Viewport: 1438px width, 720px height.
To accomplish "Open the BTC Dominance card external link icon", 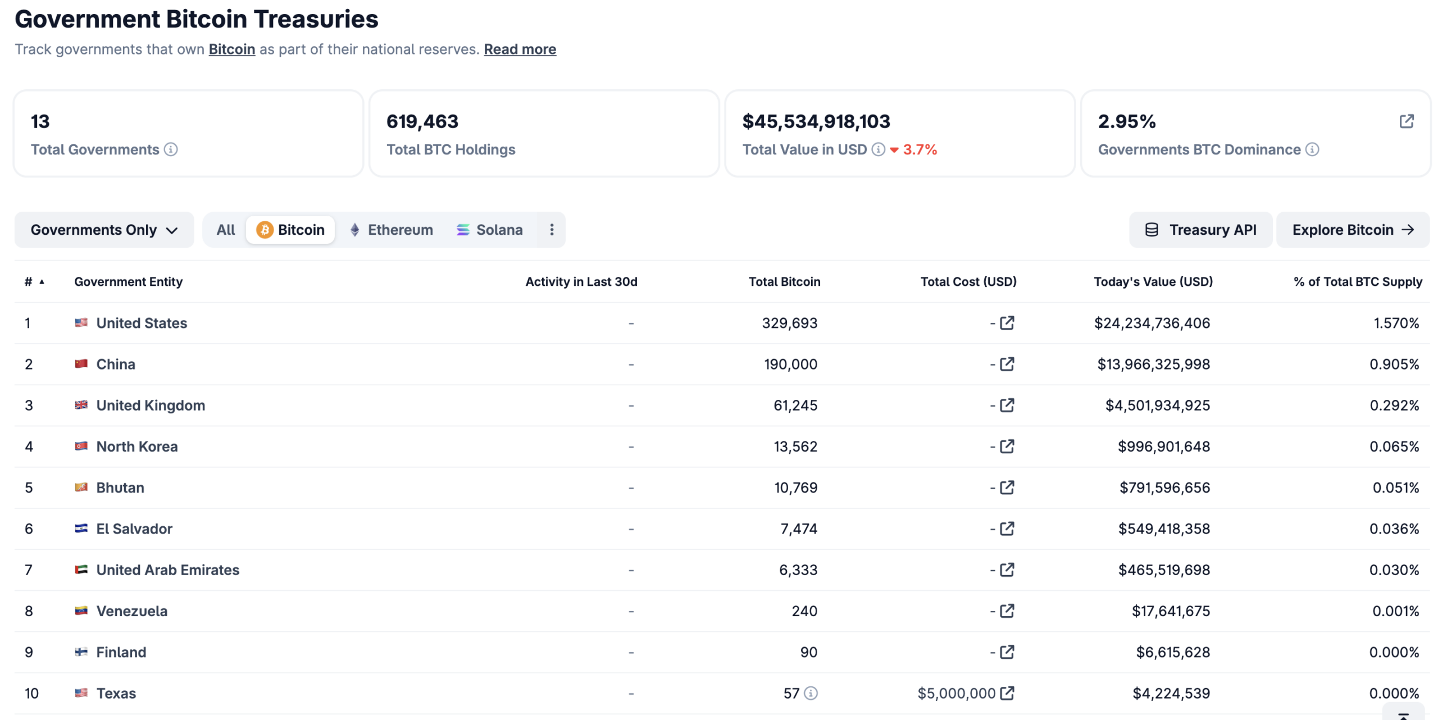I will (x=1406, y=121).
